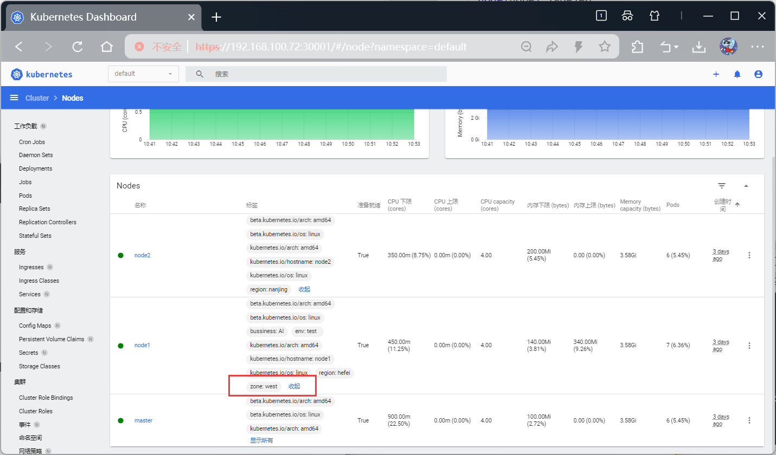The image size is (776, 455).
Task: Open a new browser tab
Action: pyautogui.click(x=216, y=17)
